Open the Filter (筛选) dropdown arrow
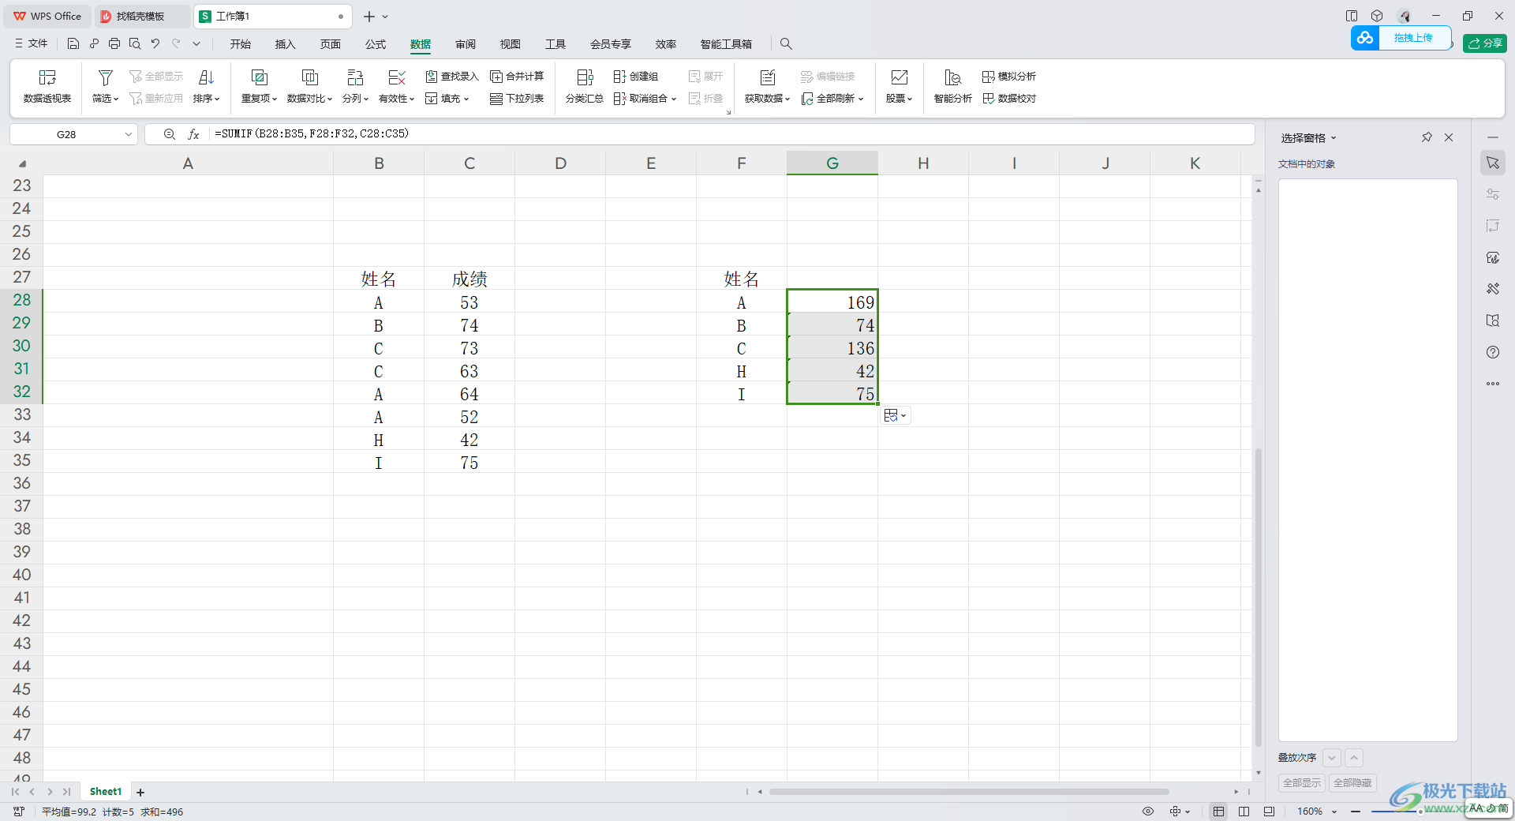The width and height of the screenshot is (1515, 821). [x=116, y=99]
